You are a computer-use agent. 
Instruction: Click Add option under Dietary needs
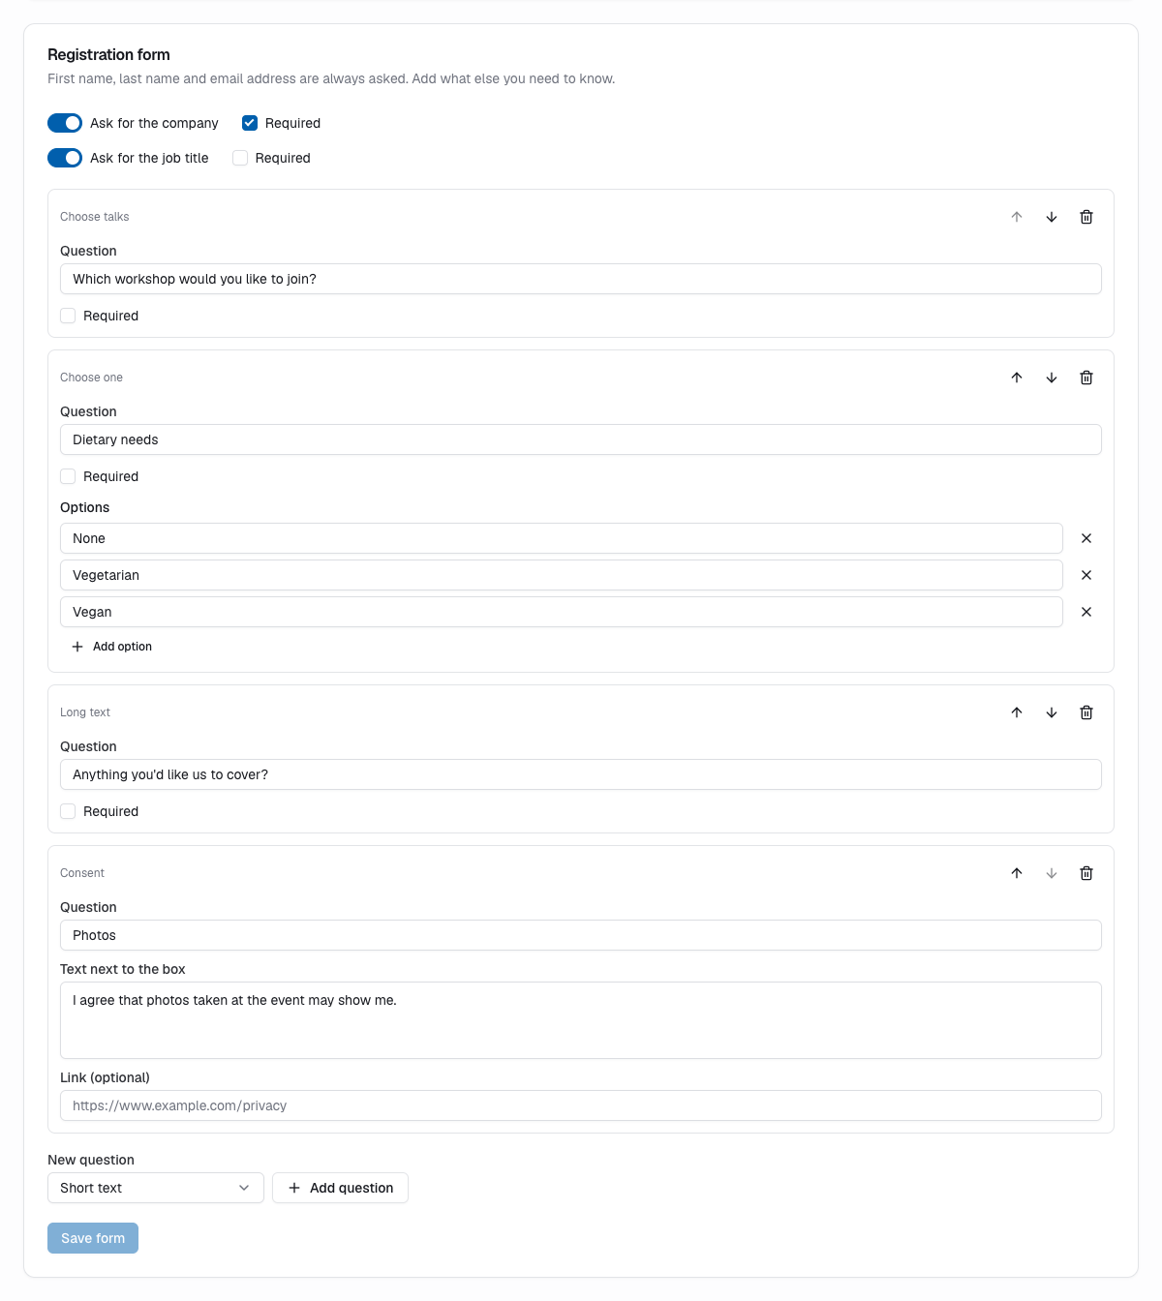pyautogui.click(x=111, y=647)
